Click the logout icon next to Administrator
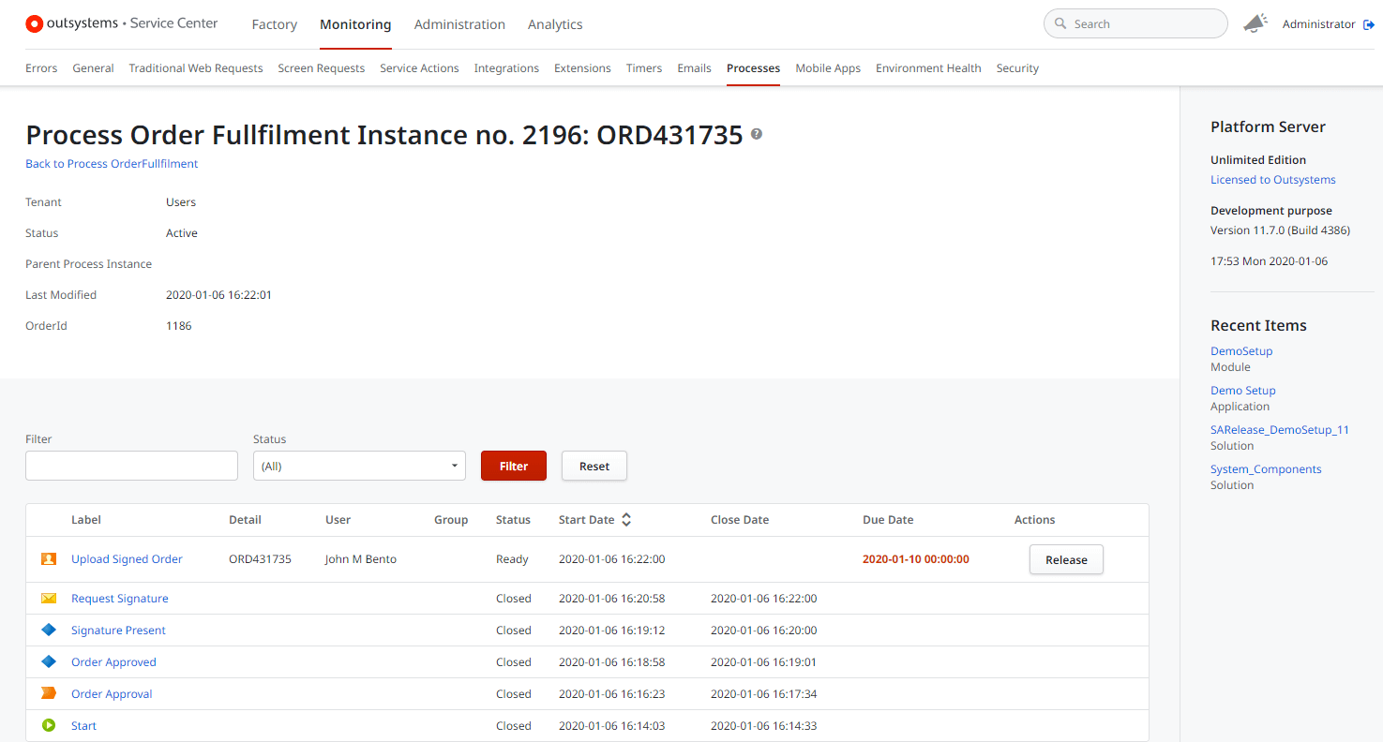Viewport: 1383px width, 742px height. click(x=1369, y=24)
